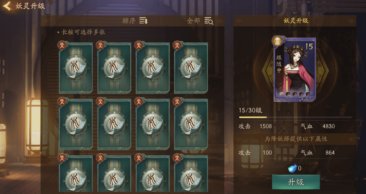Go back using the arrow beside 妖灵升级
366x194 pixels.
tap(7, 6)
